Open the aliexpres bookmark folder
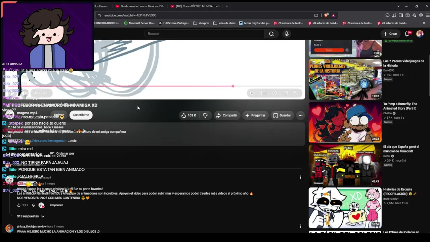Image resolution: width=430 pixels, height=242 pixels. 201,23
